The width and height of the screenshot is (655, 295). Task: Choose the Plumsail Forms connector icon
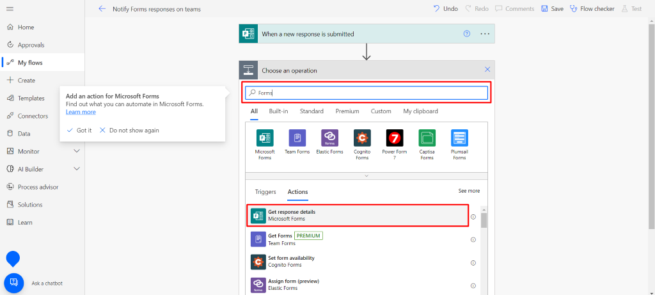[459, 138]
